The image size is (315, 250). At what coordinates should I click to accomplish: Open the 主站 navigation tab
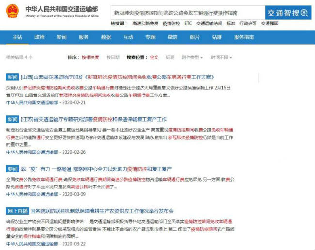[17, 37]
